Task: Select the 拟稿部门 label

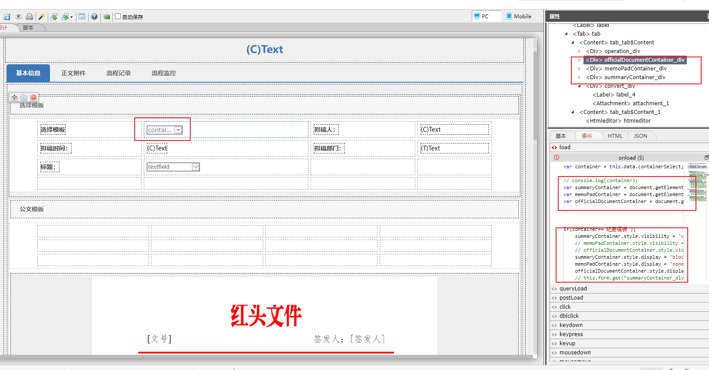Action: click(x=329, y=148)
